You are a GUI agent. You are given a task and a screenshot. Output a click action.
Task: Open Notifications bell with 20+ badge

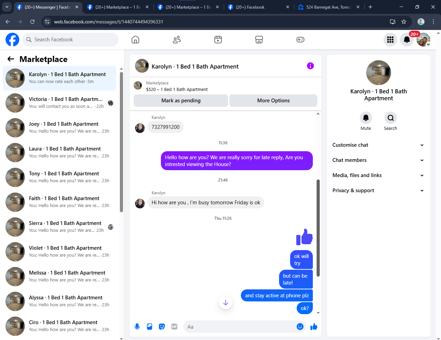click(x=407, y=40)
